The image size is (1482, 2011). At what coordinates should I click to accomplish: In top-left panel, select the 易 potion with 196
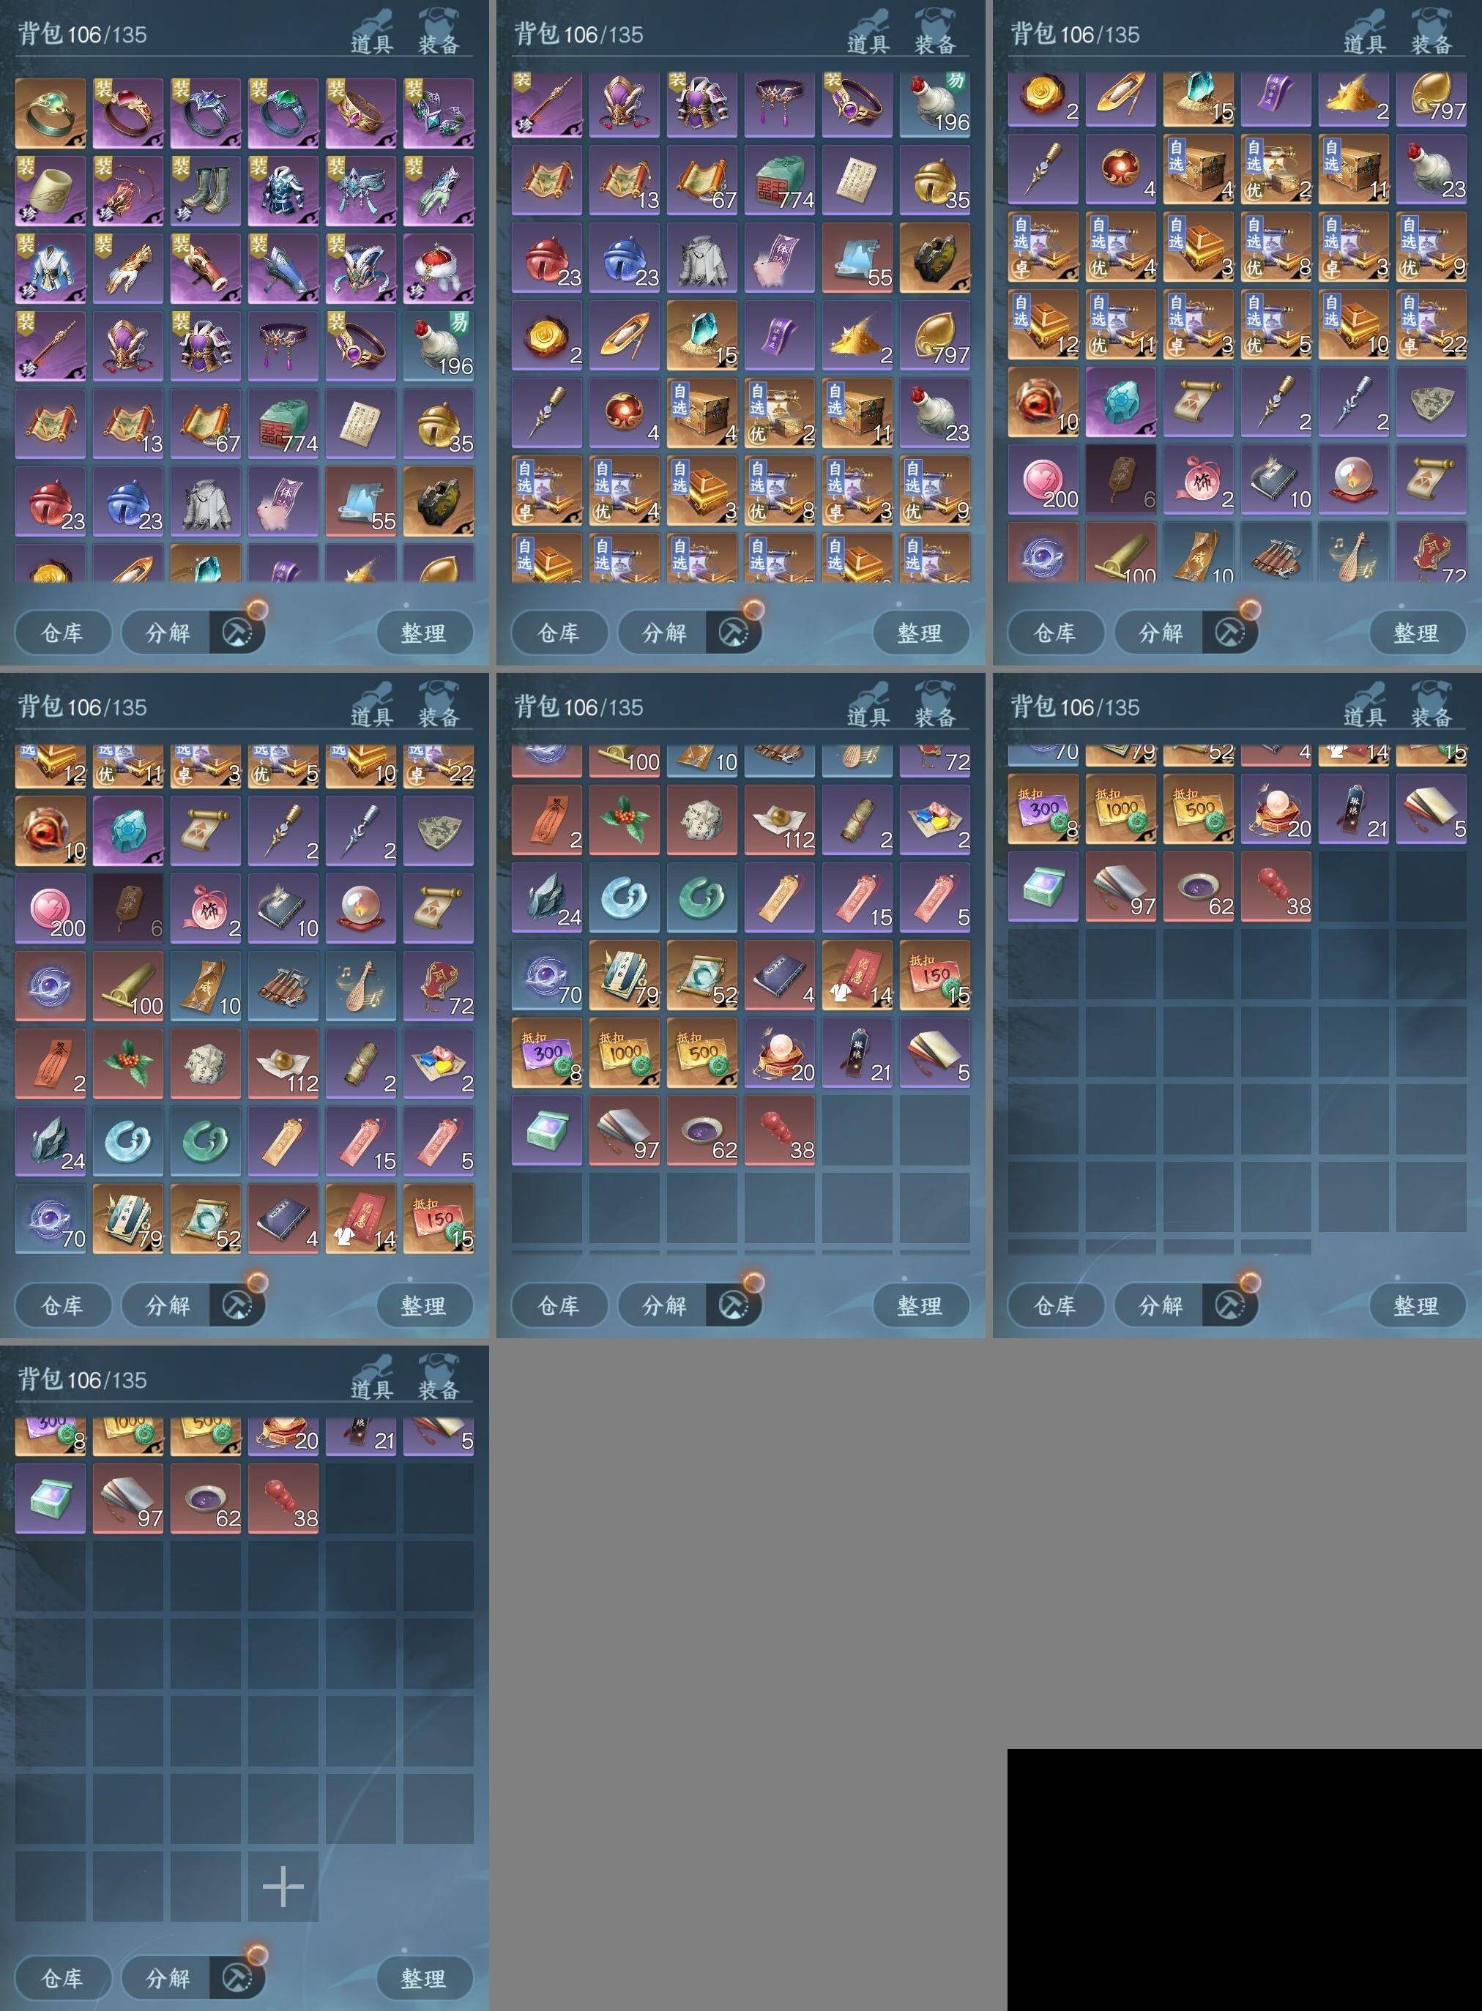tap(439, 346)
